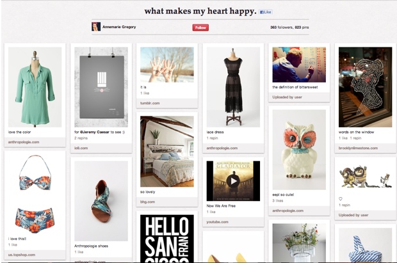Open the words on the window pin

(366, 87)
